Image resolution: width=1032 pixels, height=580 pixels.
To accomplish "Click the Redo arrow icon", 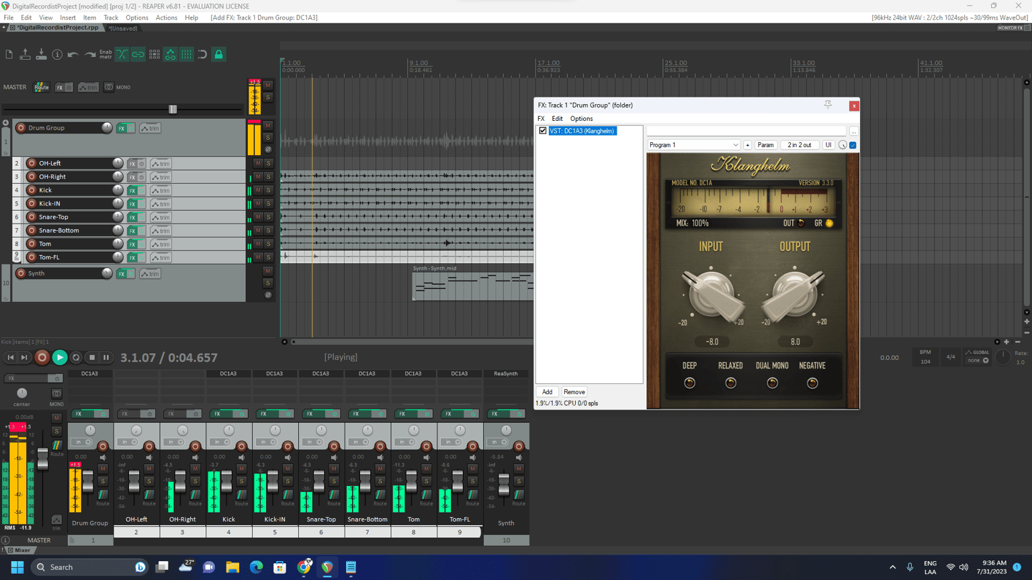I will 89,54.
